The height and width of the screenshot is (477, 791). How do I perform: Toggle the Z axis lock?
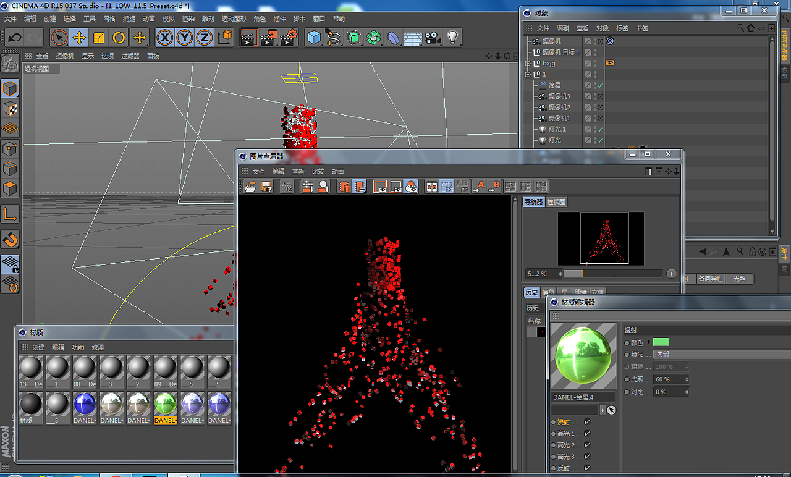coord(205,38)
